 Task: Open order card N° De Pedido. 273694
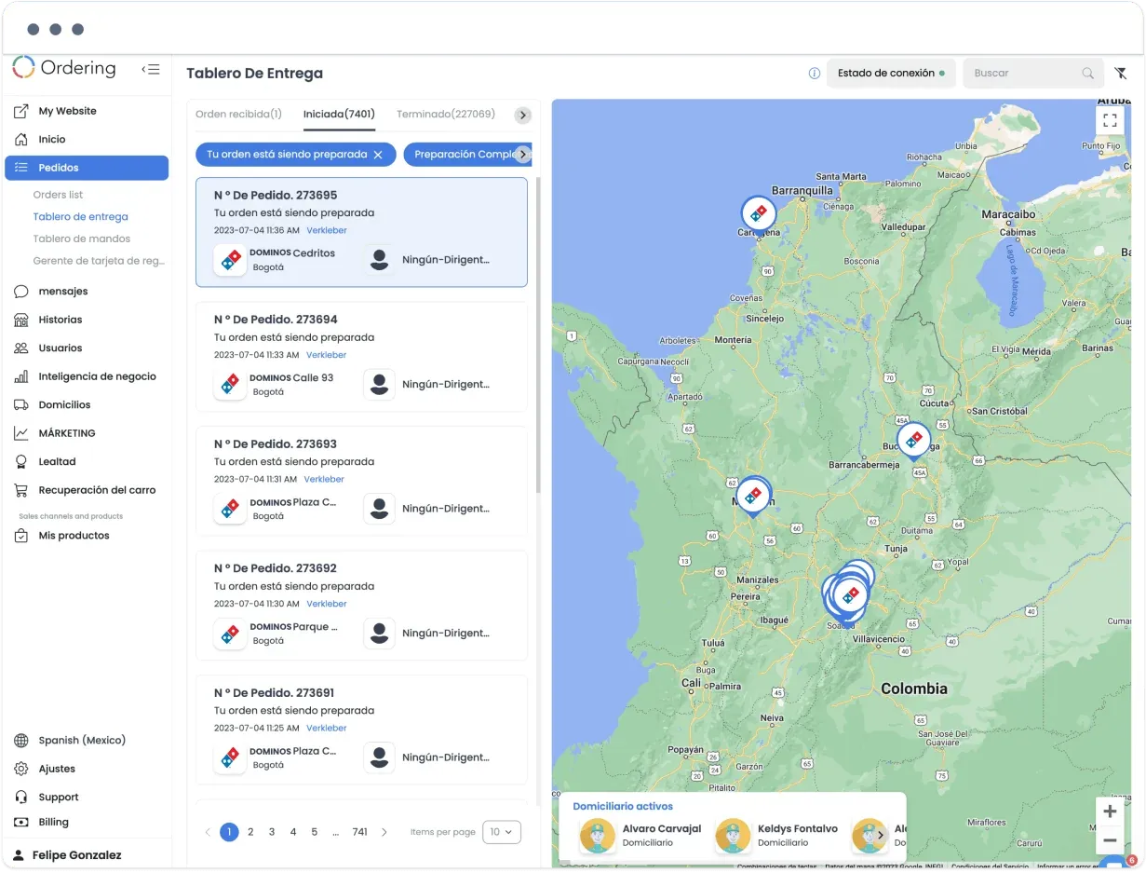(361, 357)
